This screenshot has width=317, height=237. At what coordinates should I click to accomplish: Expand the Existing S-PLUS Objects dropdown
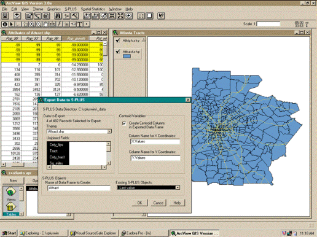point(178,187)
